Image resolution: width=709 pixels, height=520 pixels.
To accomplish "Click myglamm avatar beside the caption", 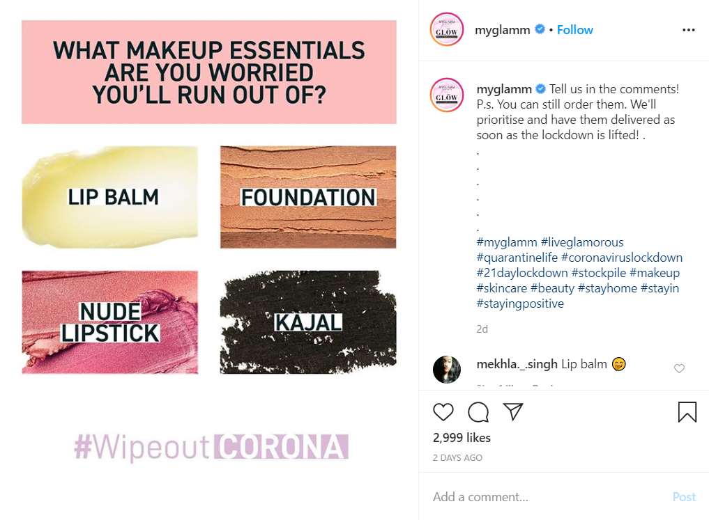I will (447, 95).
